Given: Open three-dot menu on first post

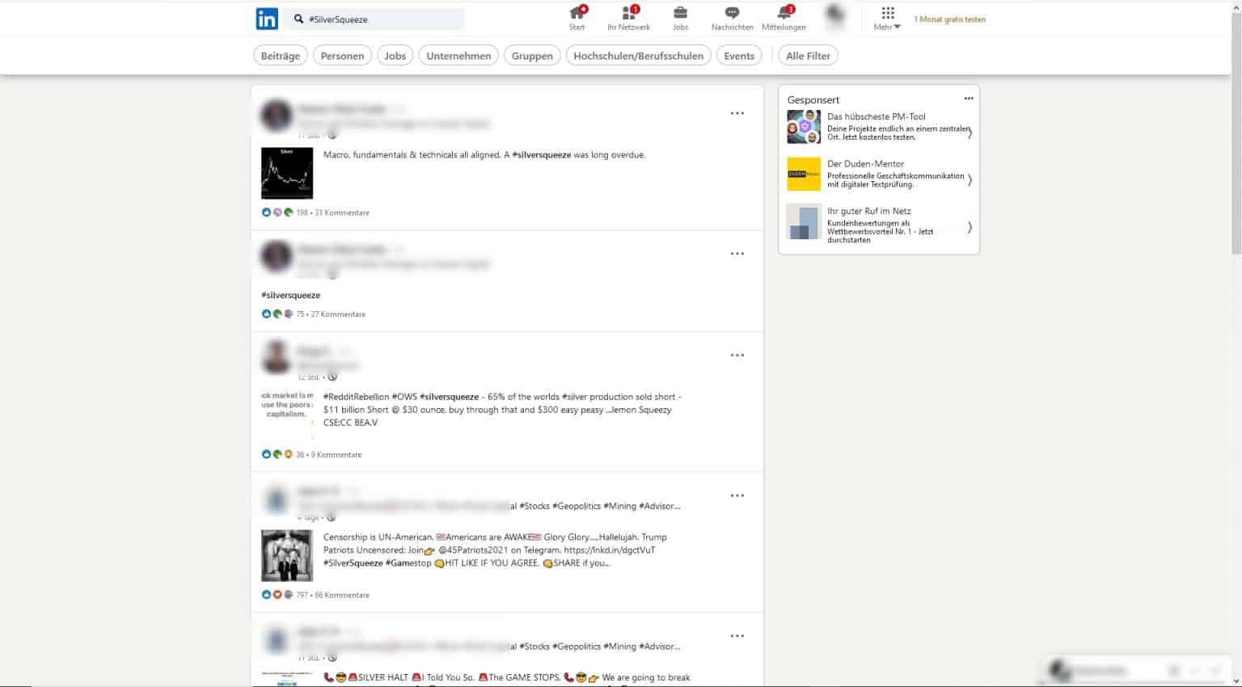Looking at the screenshot, I should point(737,113).
